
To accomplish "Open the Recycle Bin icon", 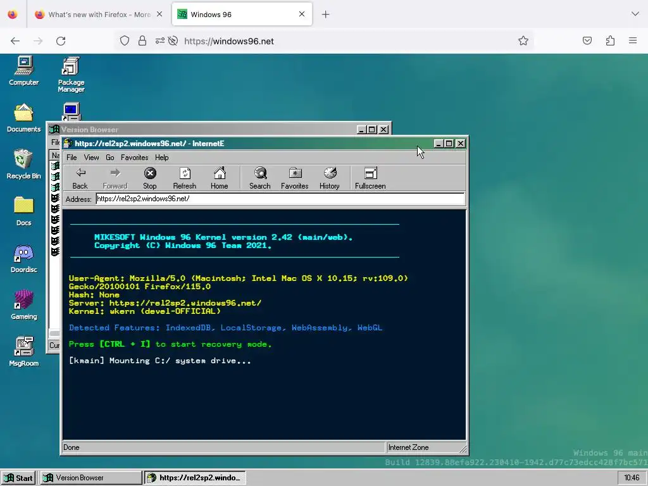I will coord(23,165).
